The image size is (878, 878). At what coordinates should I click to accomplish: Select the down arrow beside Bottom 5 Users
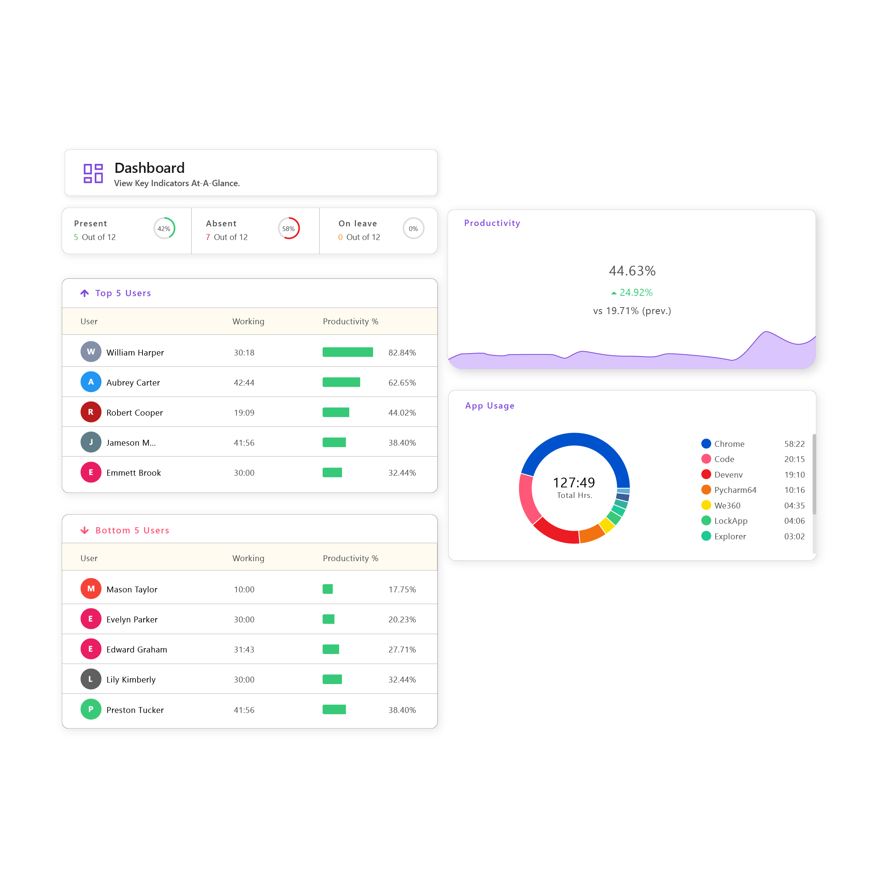pyautogui.click(x=85, y=530)
